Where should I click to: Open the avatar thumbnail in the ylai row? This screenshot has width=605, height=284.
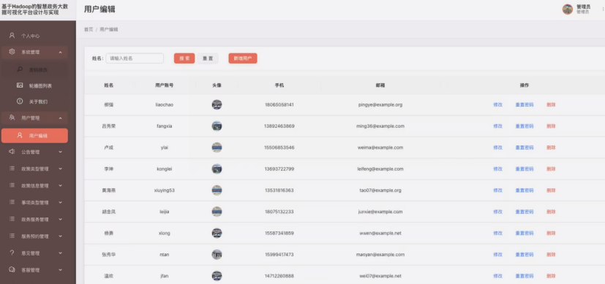pyautogui.click(x=217, y=147)
